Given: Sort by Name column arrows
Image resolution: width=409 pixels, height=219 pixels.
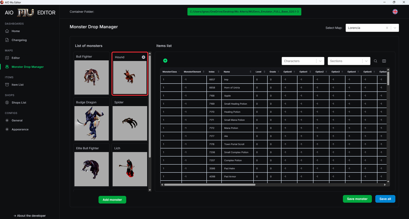Looking at the screenshot, I should pos(251,72).
